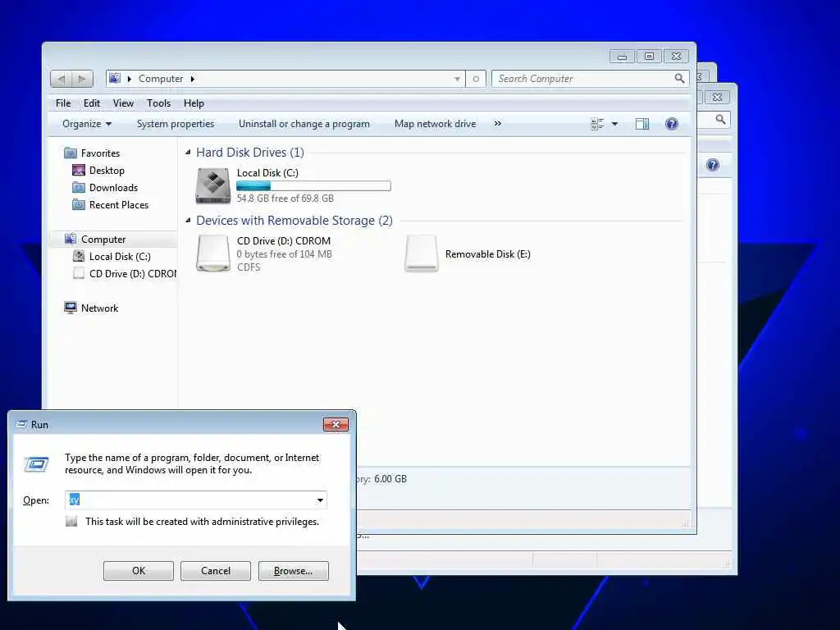The width and height of the screenshot is (840, 630).
Task: Close the background window behind Computer
Action: click(717, 97)
